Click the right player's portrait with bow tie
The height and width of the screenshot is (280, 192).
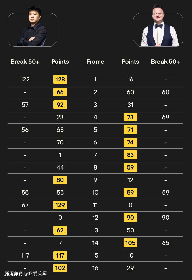[158, 27]
